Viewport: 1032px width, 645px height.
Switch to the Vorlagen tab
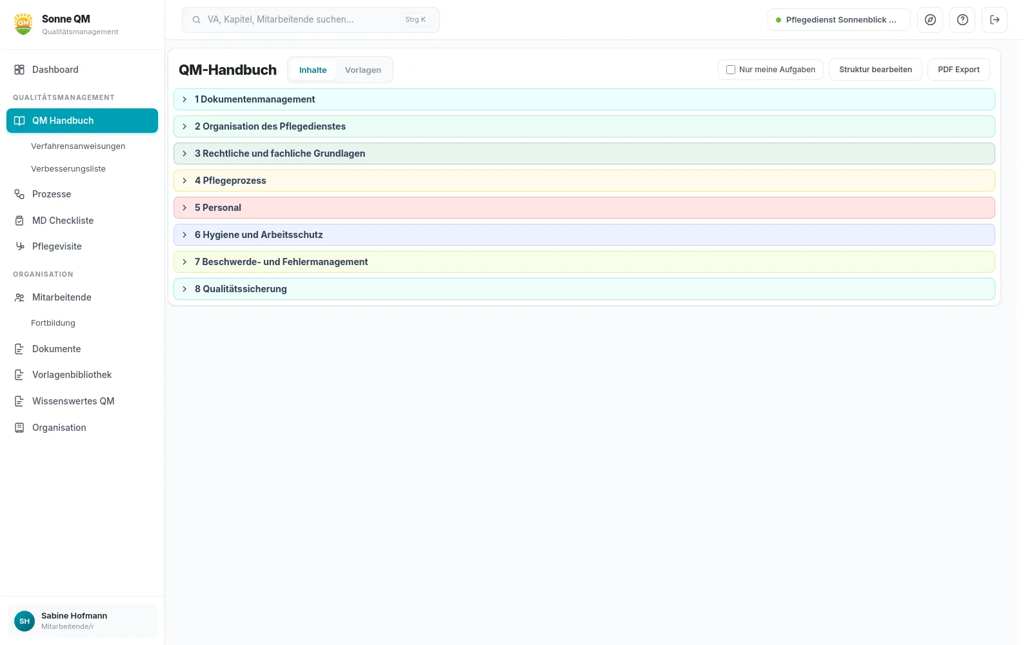(363, 70)
